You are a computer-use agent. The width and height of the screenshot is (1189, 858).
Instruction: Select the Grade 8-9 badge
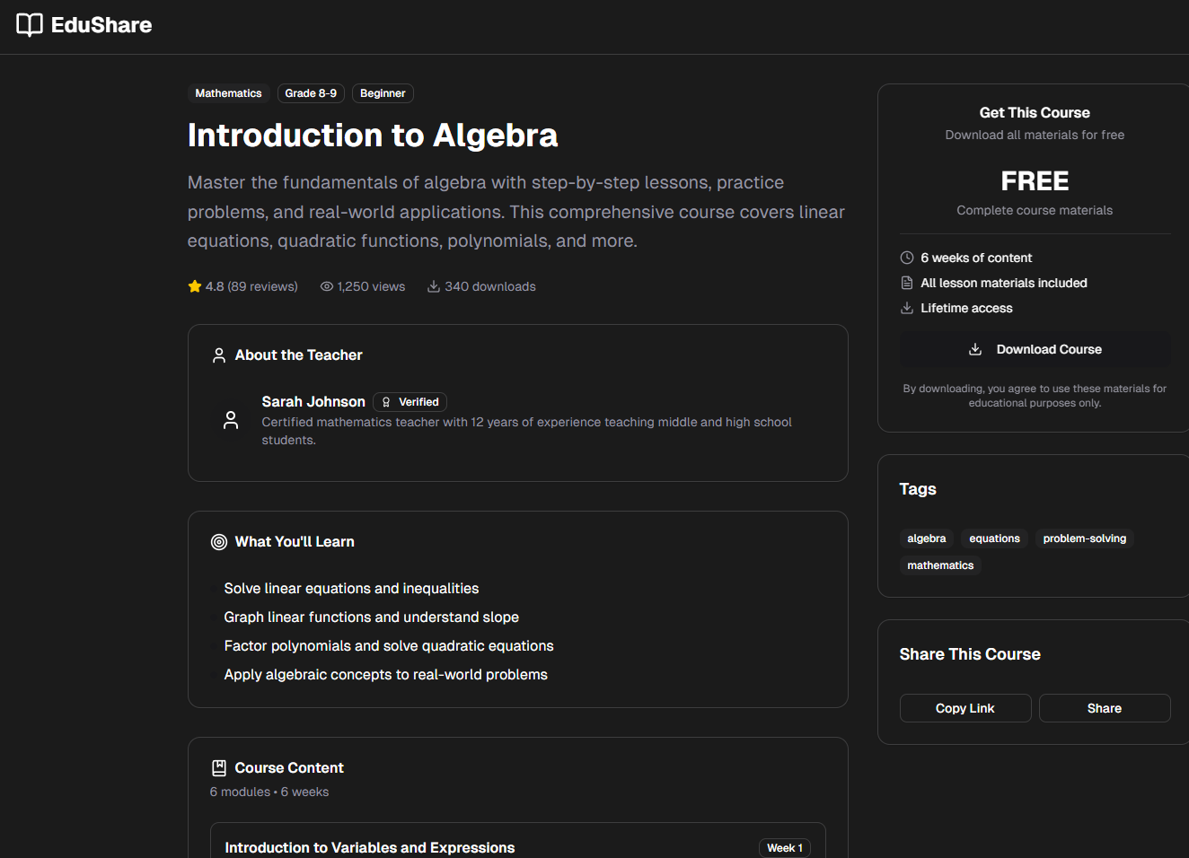pyautogui.click(x=311, y=93)
